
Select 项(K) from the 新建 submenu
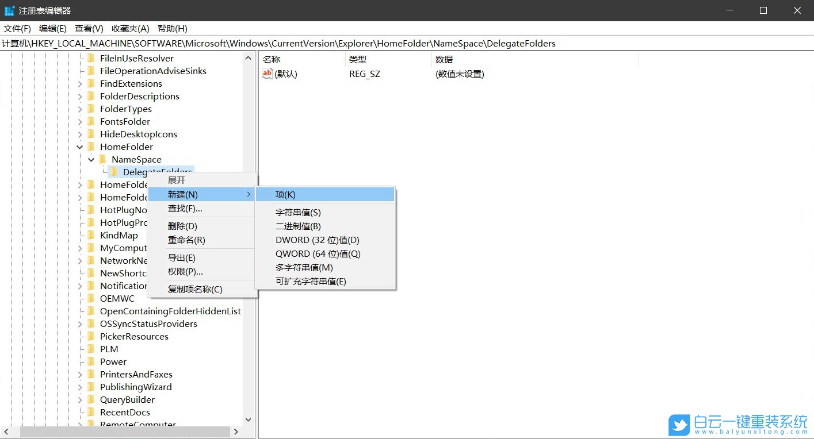pyautogui.click(x=285, y=194)
